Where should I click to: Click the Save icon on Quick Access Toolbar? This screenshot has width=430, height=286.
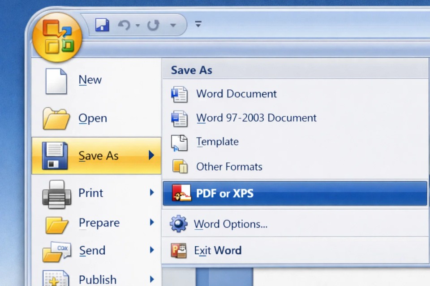pos(102,25)
